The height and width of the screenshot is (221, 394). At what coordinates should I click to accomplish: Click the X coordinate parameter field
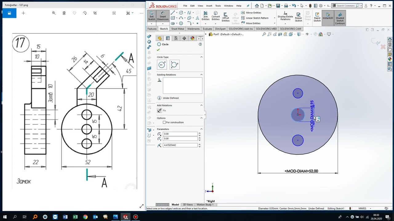(x=180, y=134)
